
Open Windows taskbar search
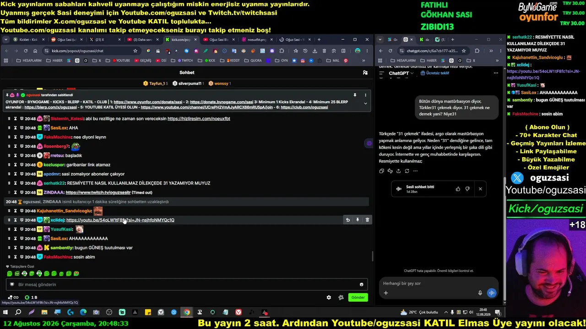click(18, 313)
